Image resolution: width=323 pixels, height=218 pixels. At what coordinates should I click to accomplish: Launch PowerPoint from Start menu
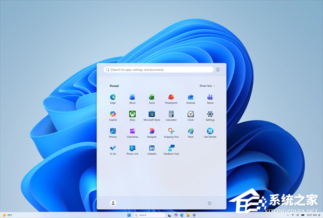pos(171,99)
